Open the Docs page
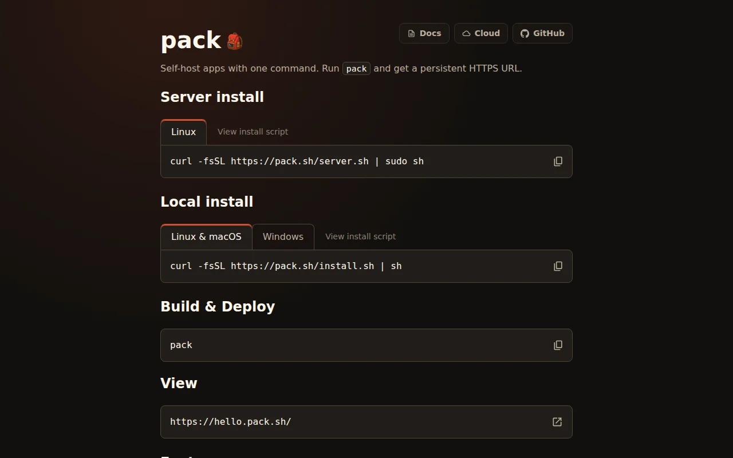This screenshot has height=458, width=733. [x=424, y=33]
